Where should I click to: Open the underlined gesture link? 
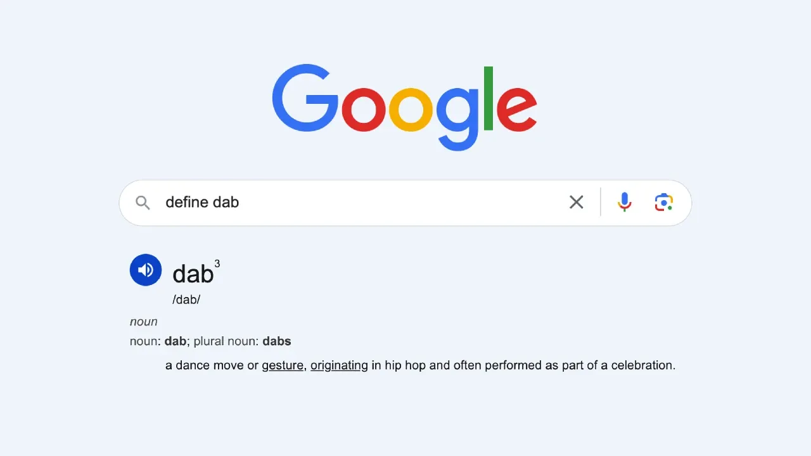(283, 365)
